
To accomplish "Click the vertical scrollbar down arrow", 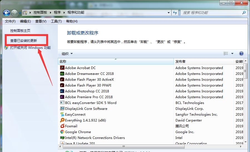I will click(246, 142).
